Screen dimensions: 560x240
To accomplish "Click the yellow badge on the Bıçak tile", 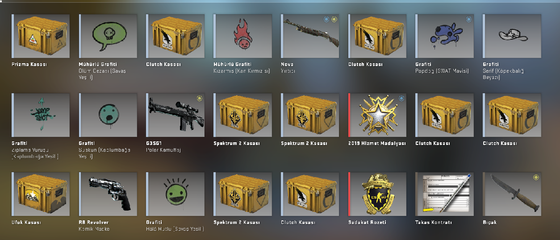I will tap(536, 177).
